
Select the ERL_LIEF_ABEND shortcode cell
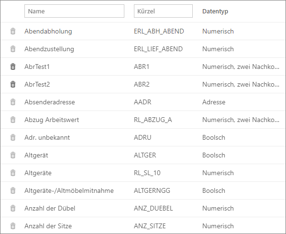[x=158, y=49]
